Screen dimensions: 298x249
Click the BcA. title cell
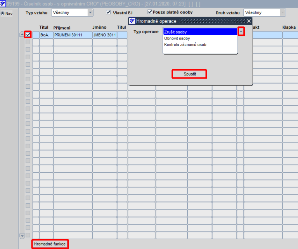tap(46, 35)
